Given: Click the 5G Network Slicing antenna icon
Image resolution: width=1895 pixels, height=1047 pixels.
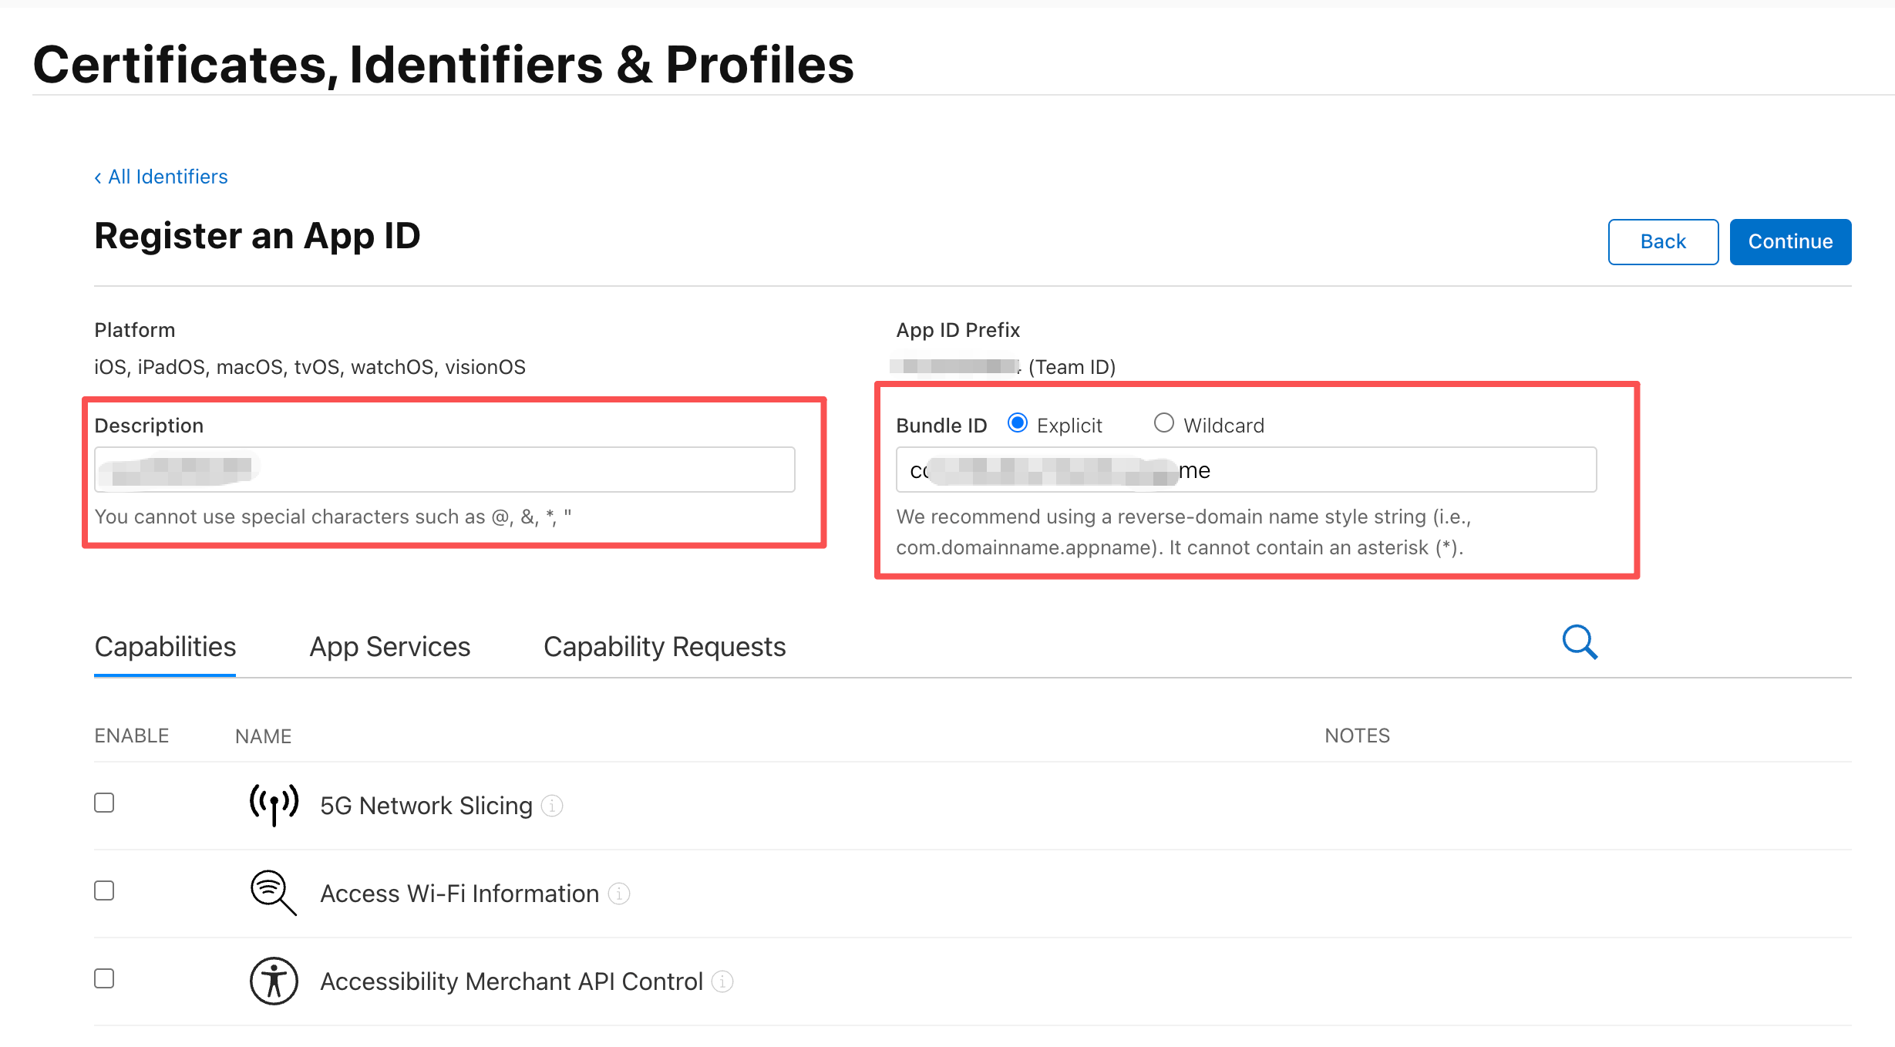Looking at the screenshot, I should 274,804.
